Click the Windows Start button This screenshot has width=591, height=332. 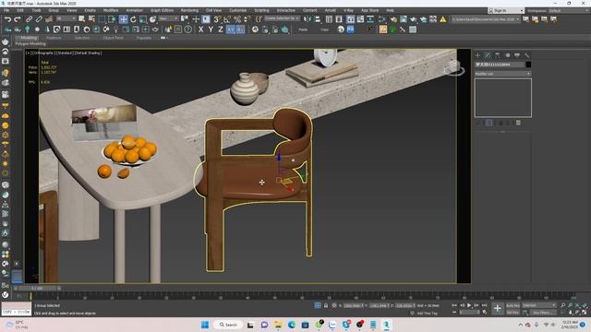point(205,325)
